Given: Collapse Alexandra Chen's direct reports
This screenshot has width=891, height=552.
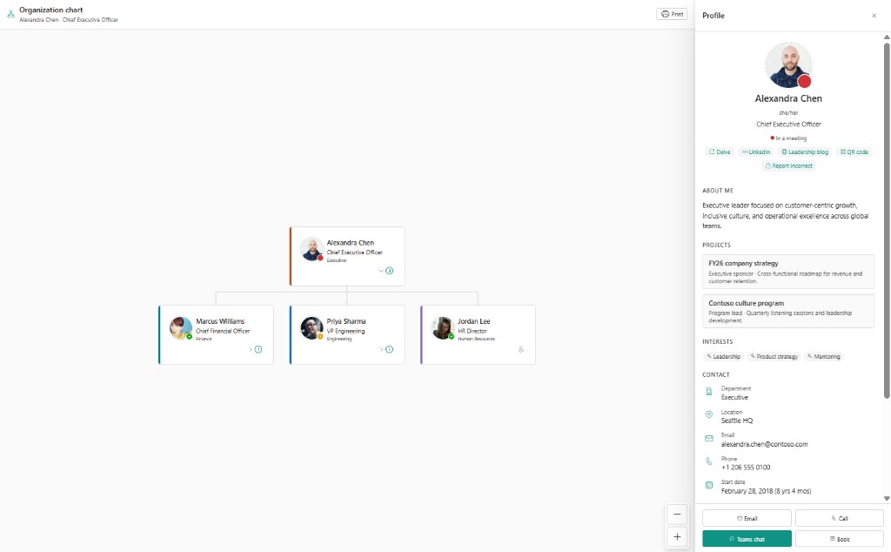Looking at the screenshot, I should (x=386, y=271).
